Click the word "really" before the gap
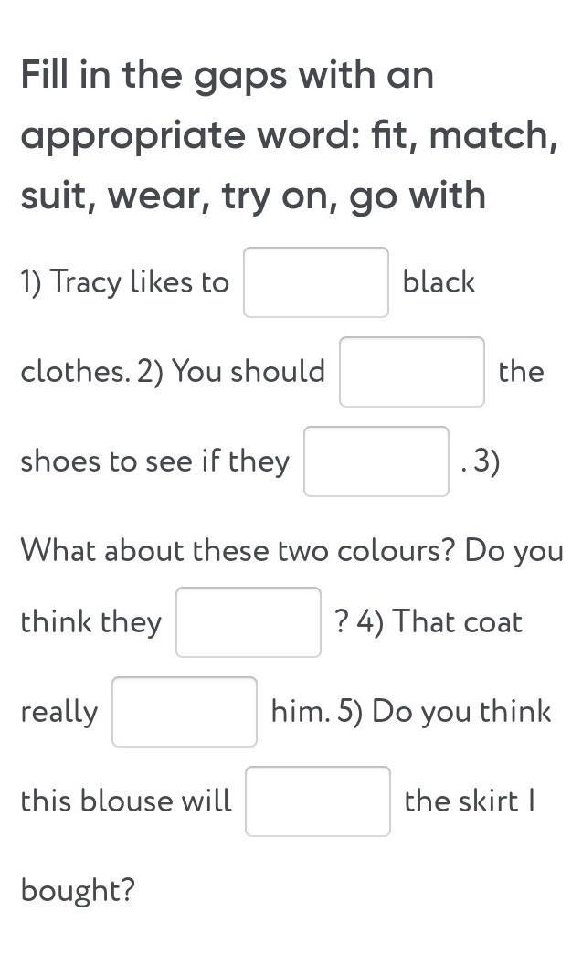The image size is (582, 965). pyautogui.click(x=58, y=712)
